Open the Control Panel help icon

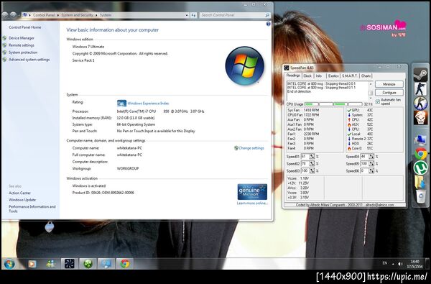[x=268, y=24]
